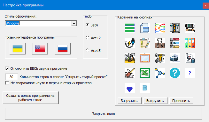Image resolution: width=209 pixels, height=122 pixels.
Task: Choose the cable spool icon
Action: click(175, 58)
